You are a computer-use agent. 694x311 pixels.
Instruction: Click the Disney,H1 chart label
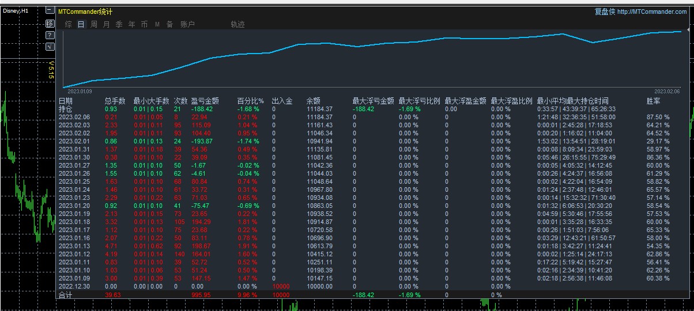click(14, 11)
